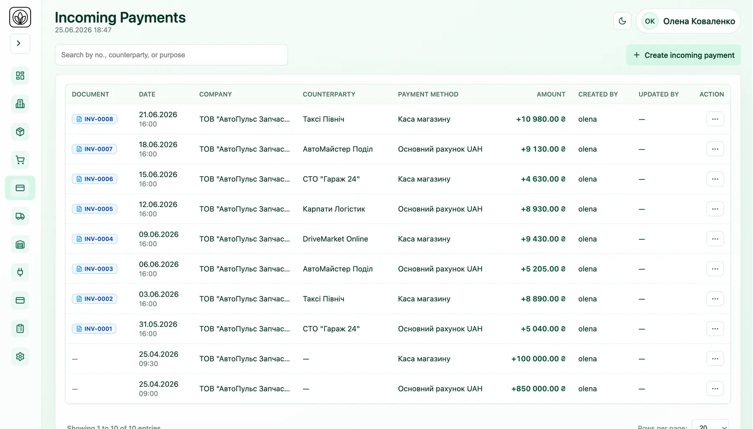753x429 pixels.
Task: Open document link INV-0007
Action: [95, 149]
